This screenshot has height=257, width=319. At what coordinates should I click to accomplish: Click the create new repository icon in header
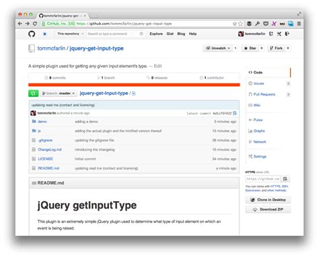pos(271,34)
